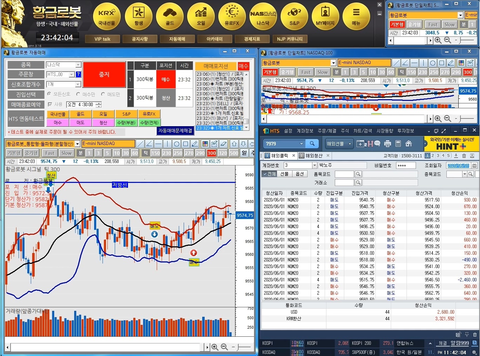The height and width of the screenshot is (356, 480).
Task: Open the 설정 menu in HTS
Action: 288,131
